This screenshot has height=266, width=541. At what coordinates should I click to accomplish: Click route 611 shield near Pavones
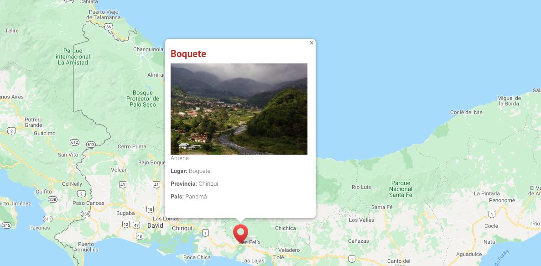click(47, 219)
